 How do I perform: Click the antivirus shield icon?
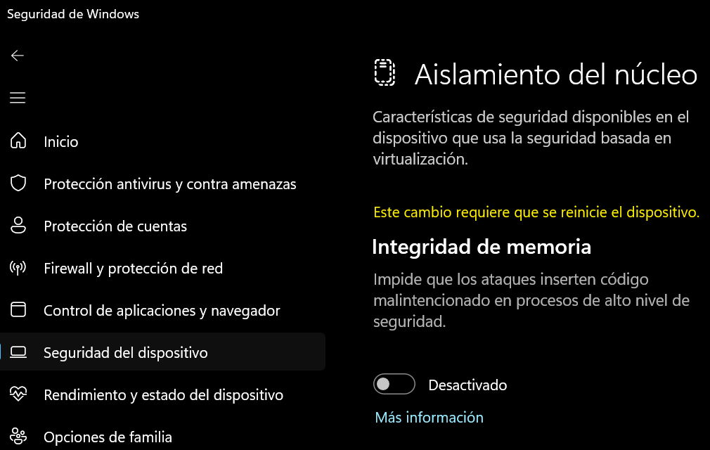(x=18, y=184)
